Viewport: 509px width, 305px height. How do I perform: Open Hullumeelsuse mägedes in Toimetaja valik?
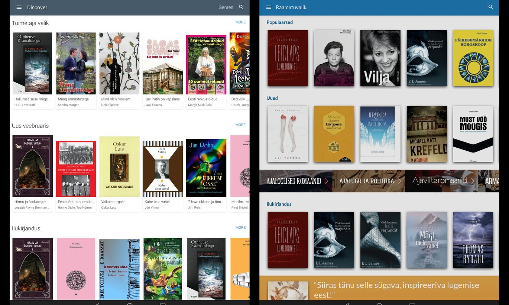[33, 71]
